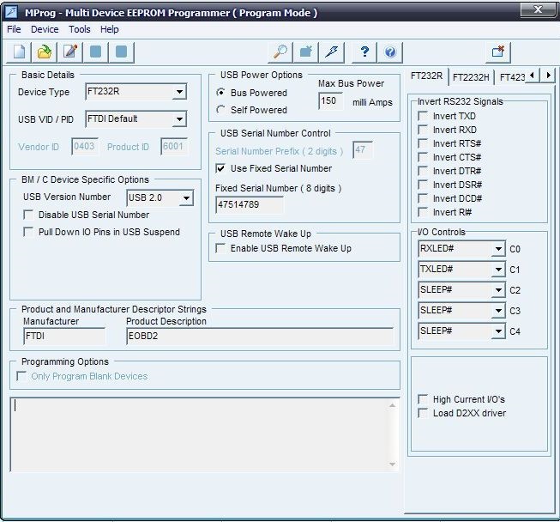The height and width of the screenshot is (522, 560).
Task: Check the Invert RXD box
Action: (x=423, y=130)
